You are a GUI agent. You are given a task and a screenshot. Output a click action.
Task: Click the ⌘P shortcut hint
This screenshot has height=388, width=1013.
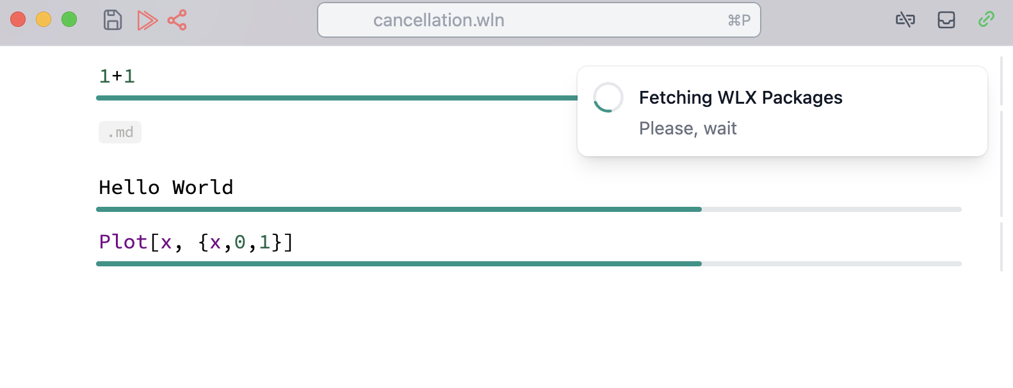tap(739, 20)
